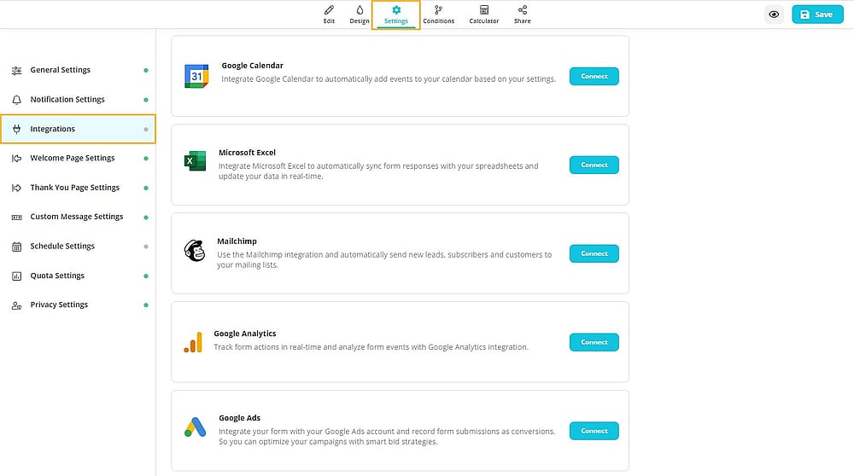Click the Microsoft Excel logo icon

click(x=195, y=161)
